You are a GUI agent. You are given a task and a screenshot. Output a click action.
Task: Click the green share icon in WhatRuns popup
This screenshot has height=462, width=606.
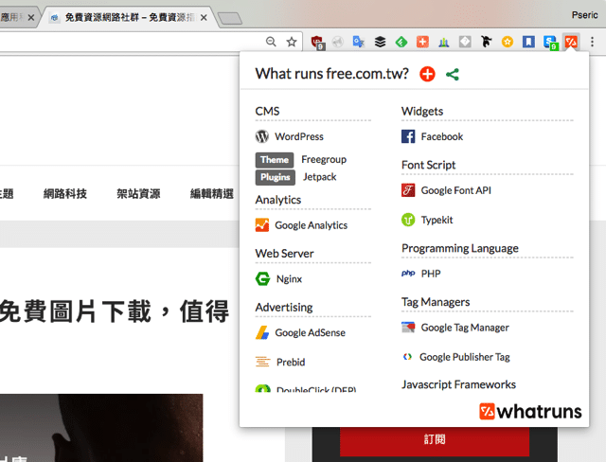click(453, 74)
